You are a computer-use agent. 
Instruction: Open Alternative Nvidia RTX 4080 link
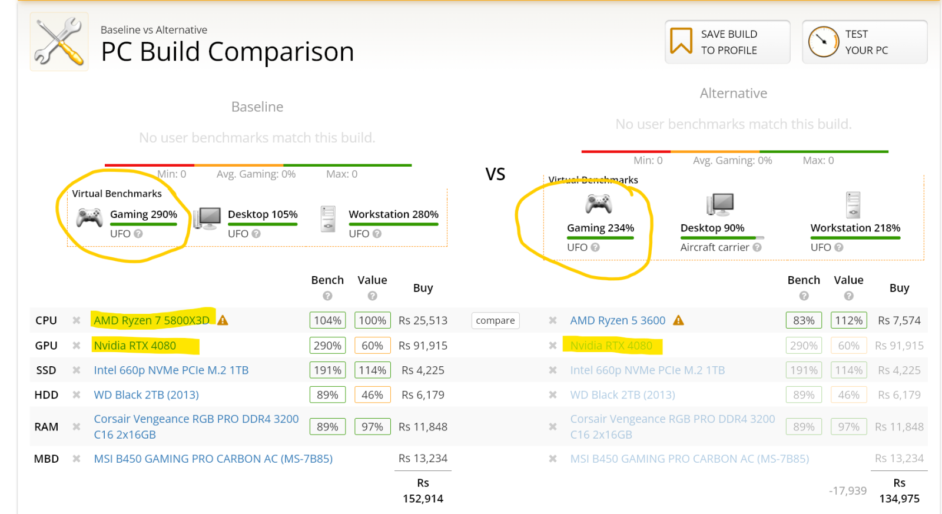[611, 346]
